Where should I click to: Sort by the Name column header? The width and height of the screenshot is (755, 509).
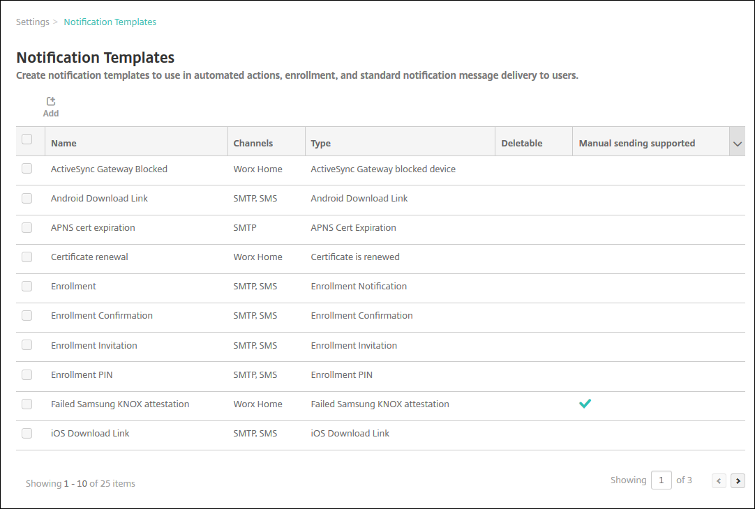point(63,143)
